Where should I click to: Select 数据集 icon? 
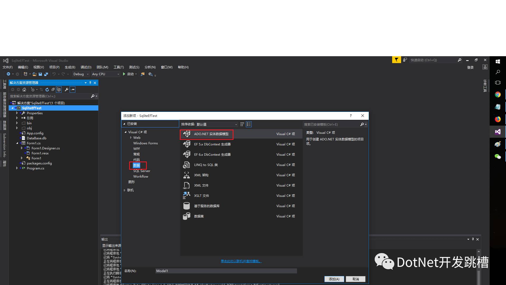pos(187,216)
